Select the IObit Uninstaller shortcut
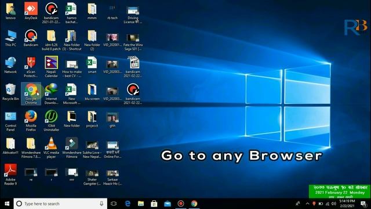Screen dimensions: 371x209 click(x=52, y=121)
